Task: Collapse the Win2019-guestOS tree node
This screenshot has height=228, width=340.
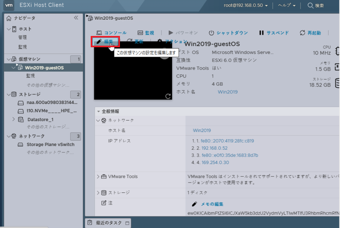Action: tap(13, 68)
